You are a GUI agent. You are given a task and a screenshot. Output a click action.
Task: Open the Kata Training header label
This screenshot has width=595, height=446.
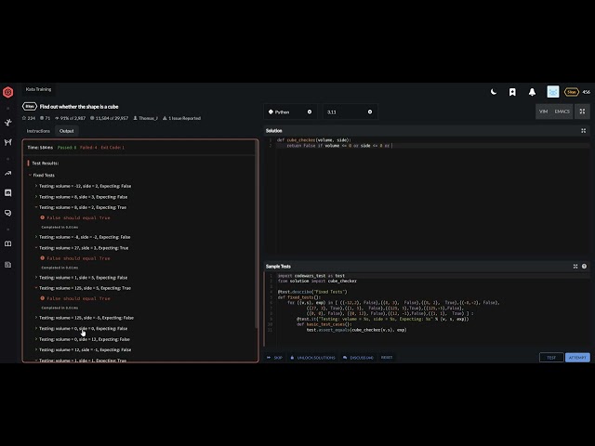tap(38, 89)
